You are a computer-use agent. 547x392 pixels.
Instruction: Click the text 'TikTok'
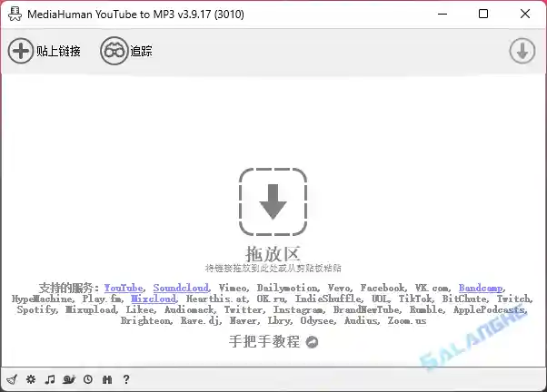coord(415,299)
